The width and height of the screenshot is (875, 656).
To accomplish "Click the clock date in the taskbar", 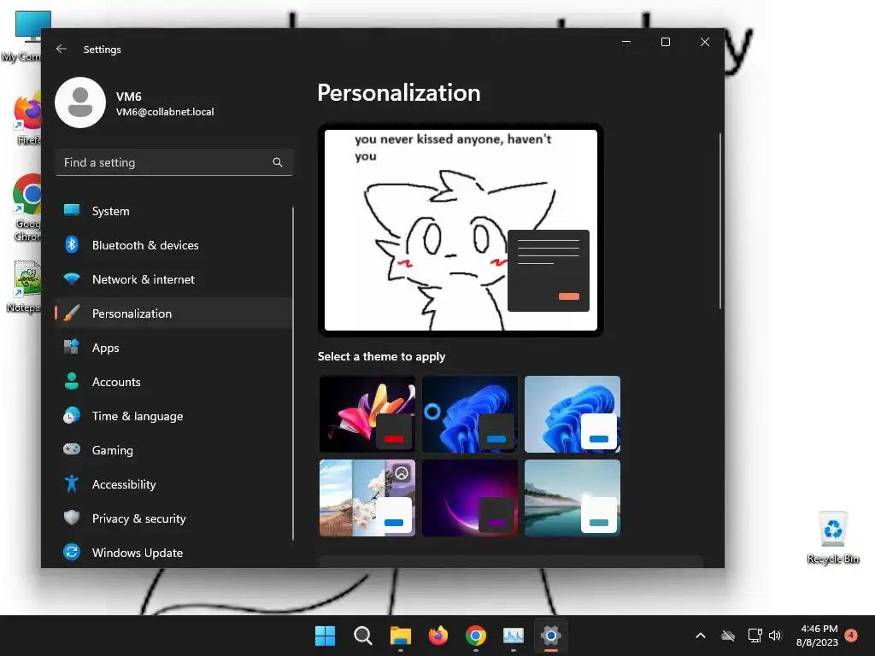I will click(817, 635).
